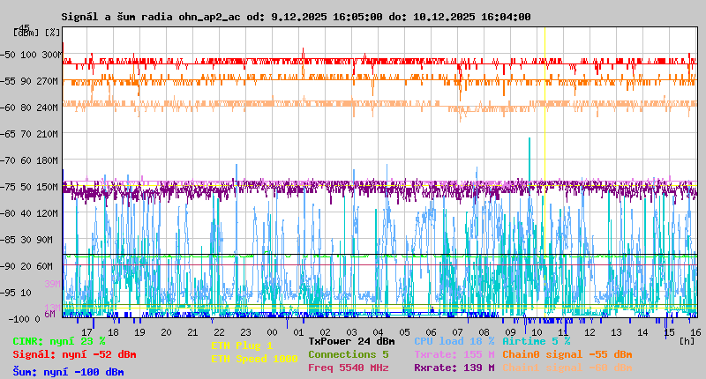Select the ETH Speed 1000 legend entry

(254, 359)
